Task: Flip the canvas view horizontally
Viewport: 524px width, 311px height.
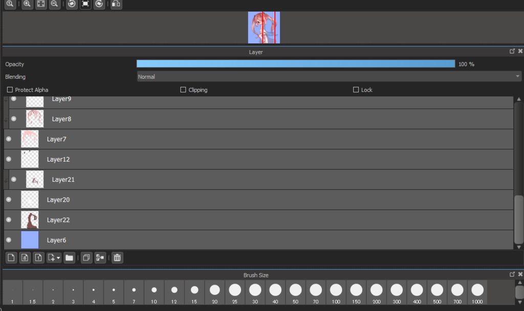Action: tap(116, 4)
